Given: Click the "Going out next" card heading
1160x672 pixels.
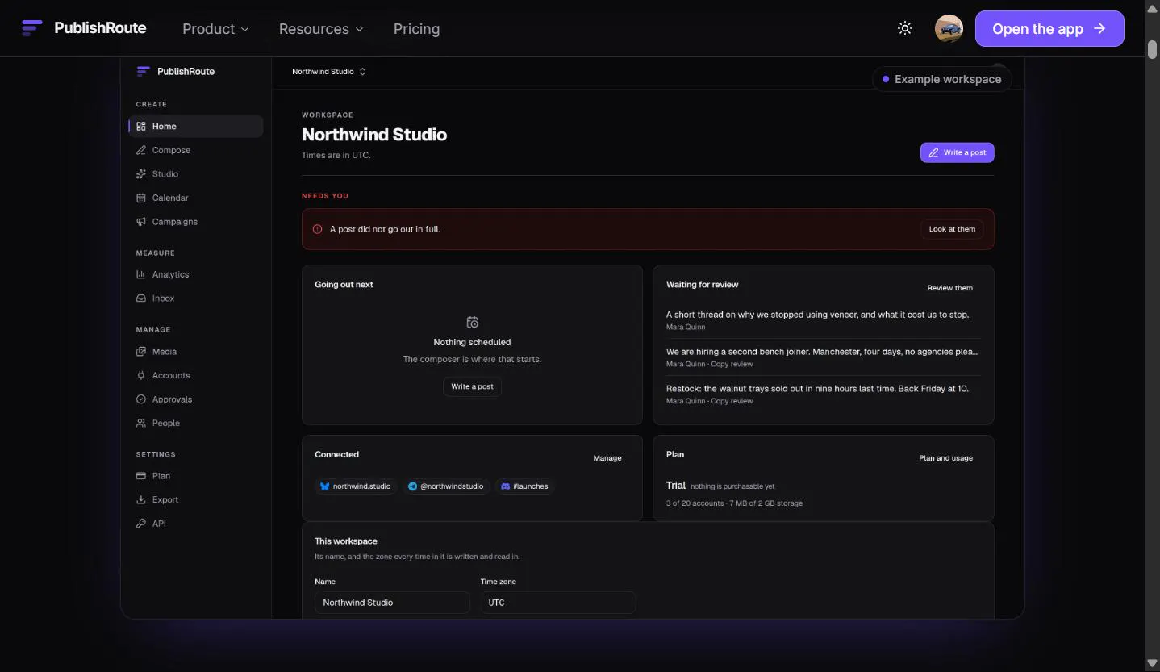Looking at the screenshot, I should click(344, 285).
